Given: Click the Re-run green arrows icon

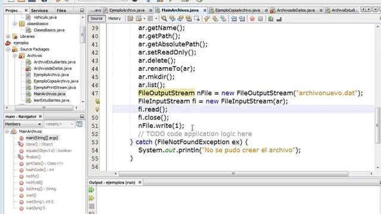Looking at the screenshot, I should (x=91, y=190).
